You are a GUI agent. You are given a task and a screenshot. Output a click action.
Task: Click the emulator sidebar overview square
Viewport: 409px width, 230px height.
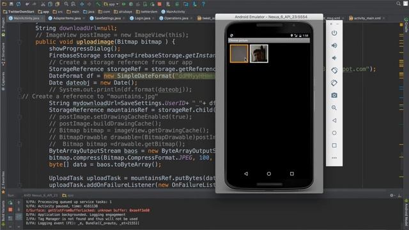[x=334, y=145]
